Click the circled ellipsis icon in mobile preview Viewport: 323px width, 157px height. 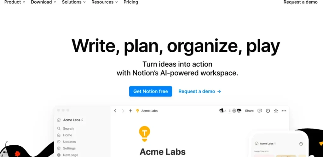pos(301,144)
